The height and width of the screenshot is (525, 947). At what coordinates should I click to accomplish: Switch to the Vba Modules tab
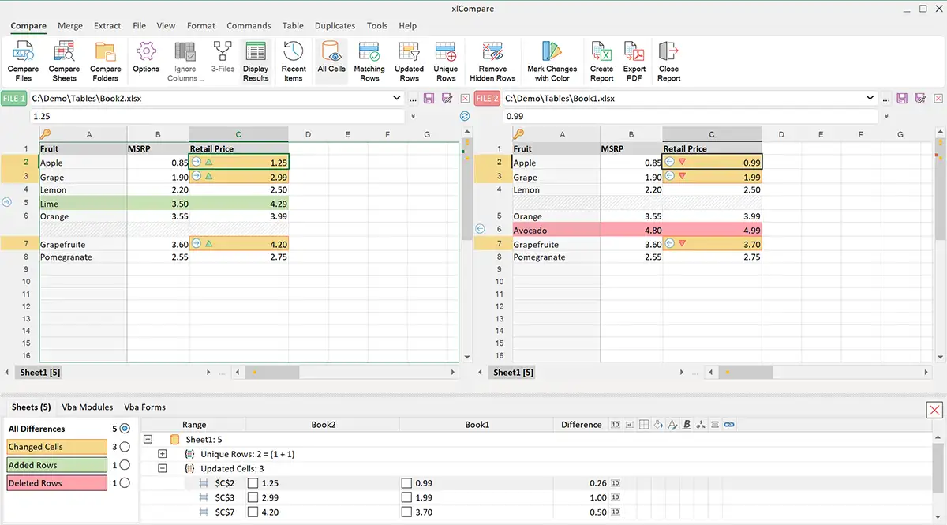pos(88,407)
